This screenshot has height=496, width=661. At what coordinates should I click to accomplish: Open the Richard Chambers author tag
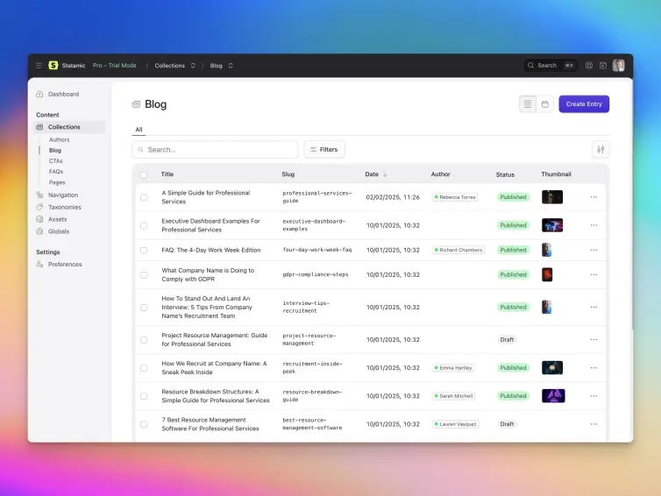point(458,250)
